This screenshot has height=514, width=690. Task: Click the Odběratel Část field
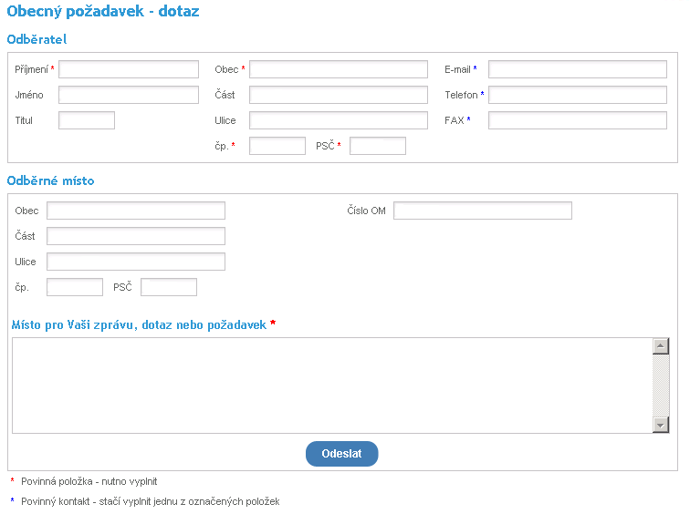[x=338, y=95]
